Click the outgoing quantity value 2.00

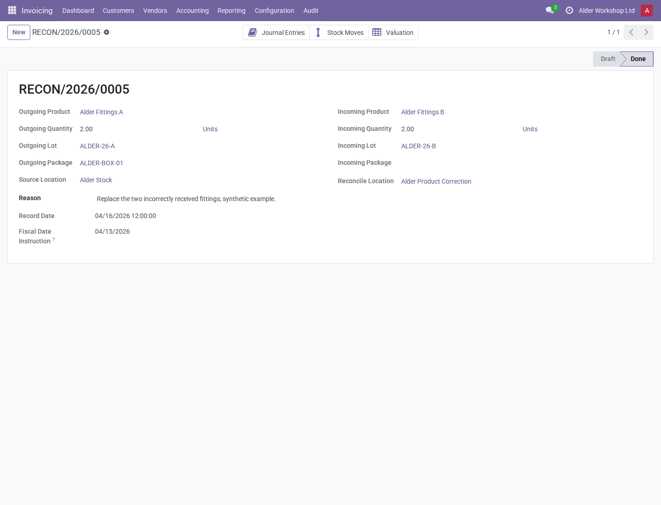[x=86, y=129]
